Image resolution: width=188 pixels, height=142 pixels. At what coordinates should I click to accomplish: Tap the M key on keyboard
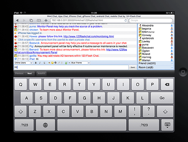pos(120,112)
